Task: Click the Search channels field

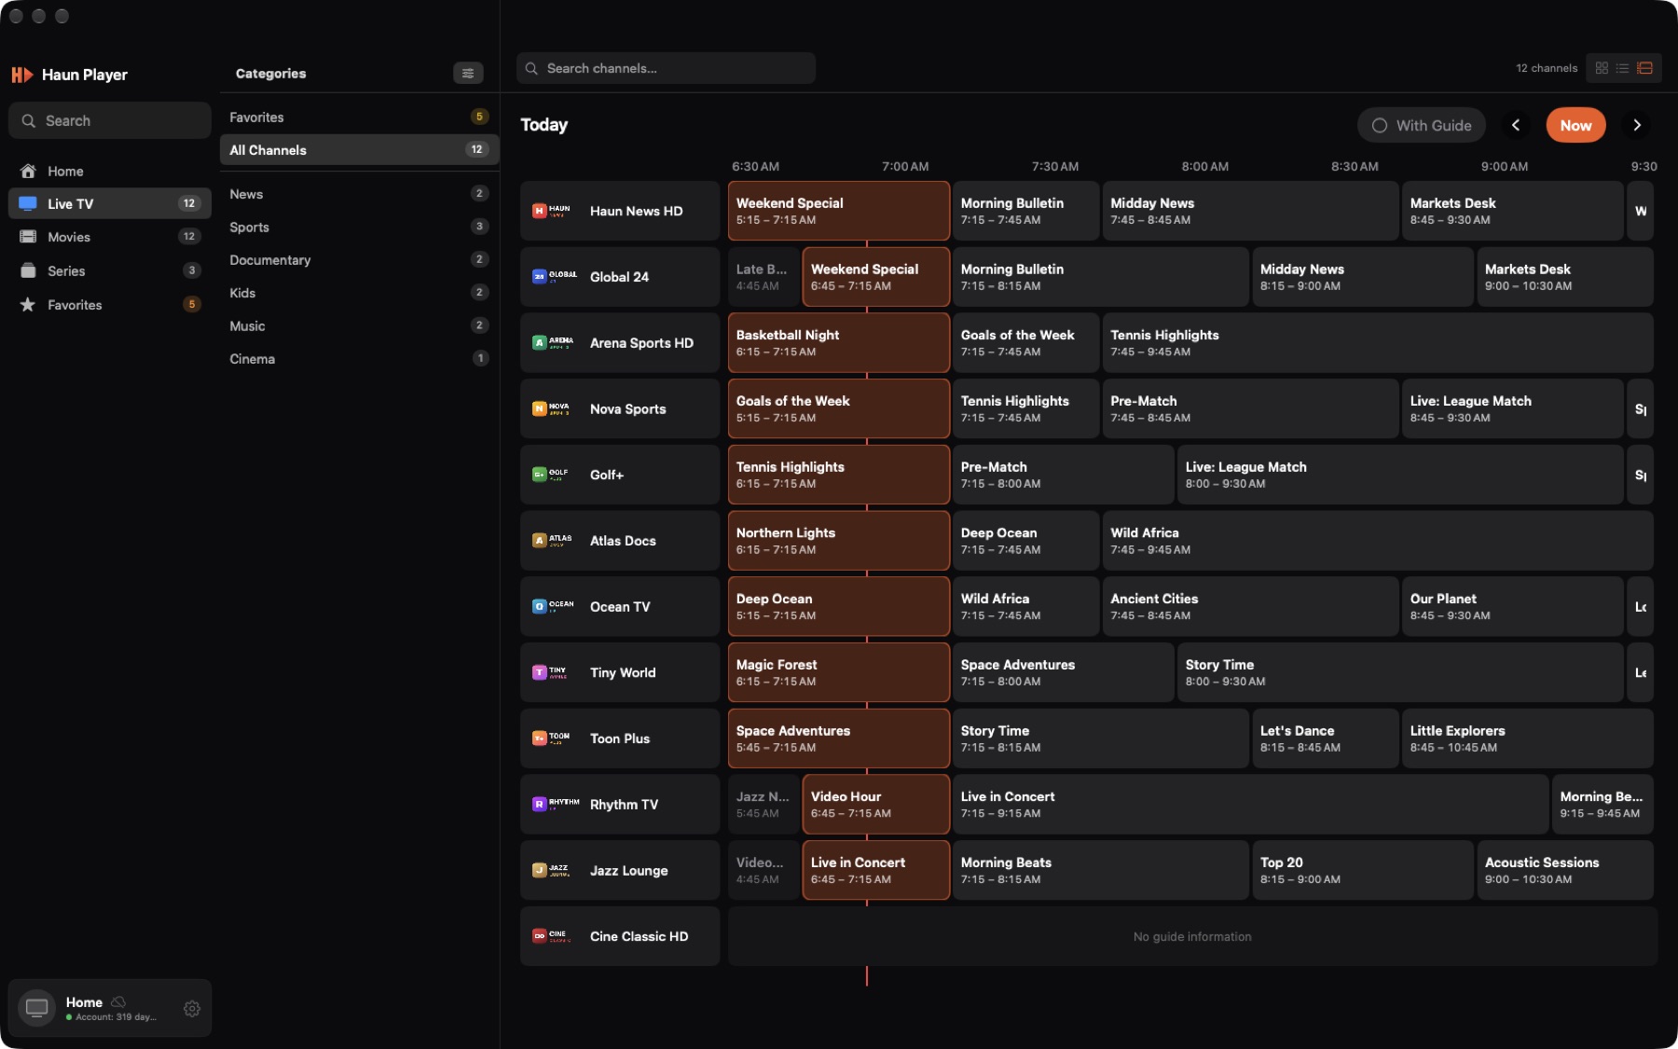Action: coord(666,68)
